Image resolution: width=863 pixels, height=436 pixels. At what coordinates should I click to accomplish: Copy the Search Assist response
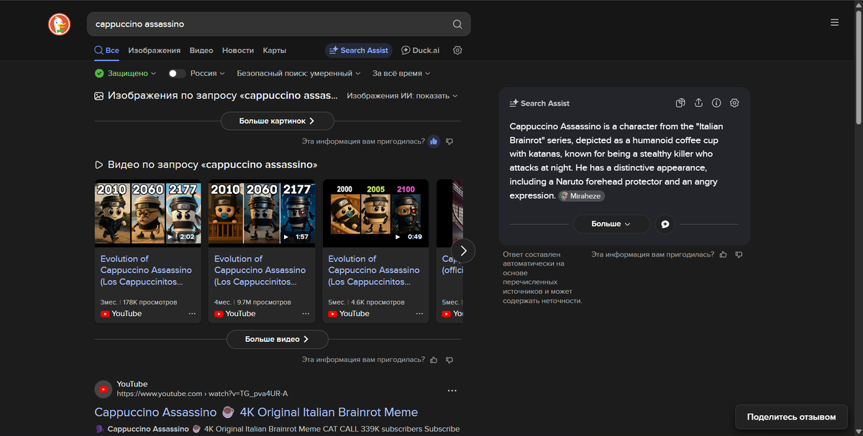pyautogui.click(x=680, y=103)
